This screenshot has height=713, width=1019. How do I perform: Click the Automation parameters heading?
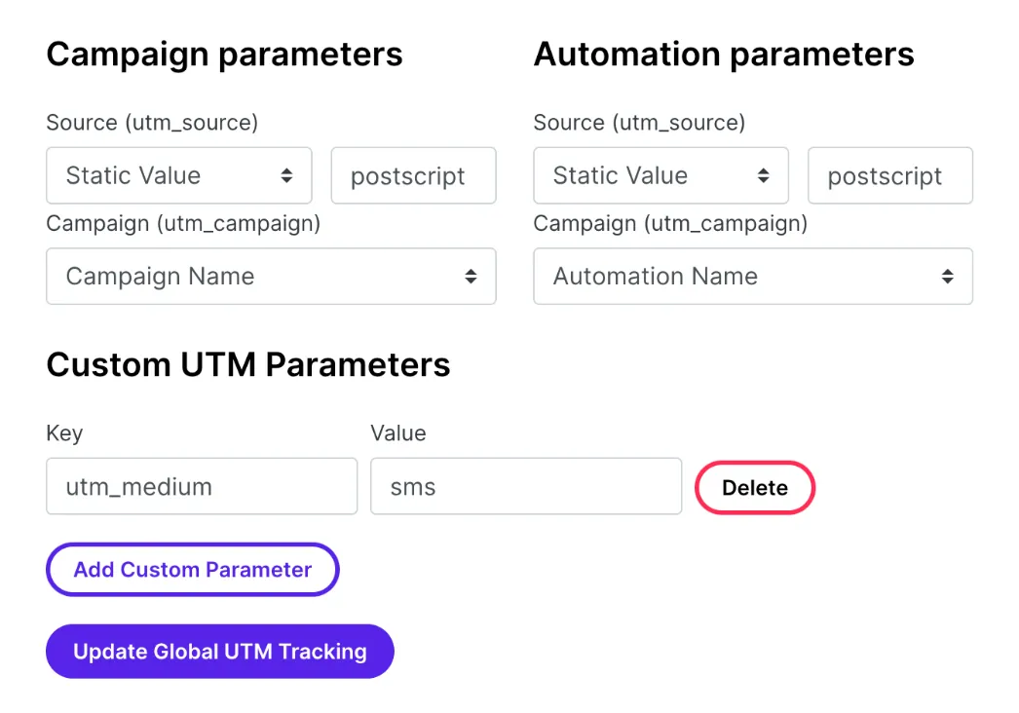pyautogui.click(x=724, y=55)
